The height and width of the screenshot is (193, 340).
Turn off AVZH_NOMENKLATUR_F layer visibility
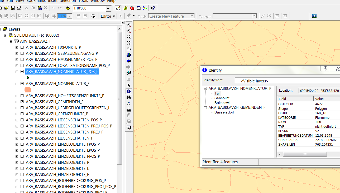(22, 84)
